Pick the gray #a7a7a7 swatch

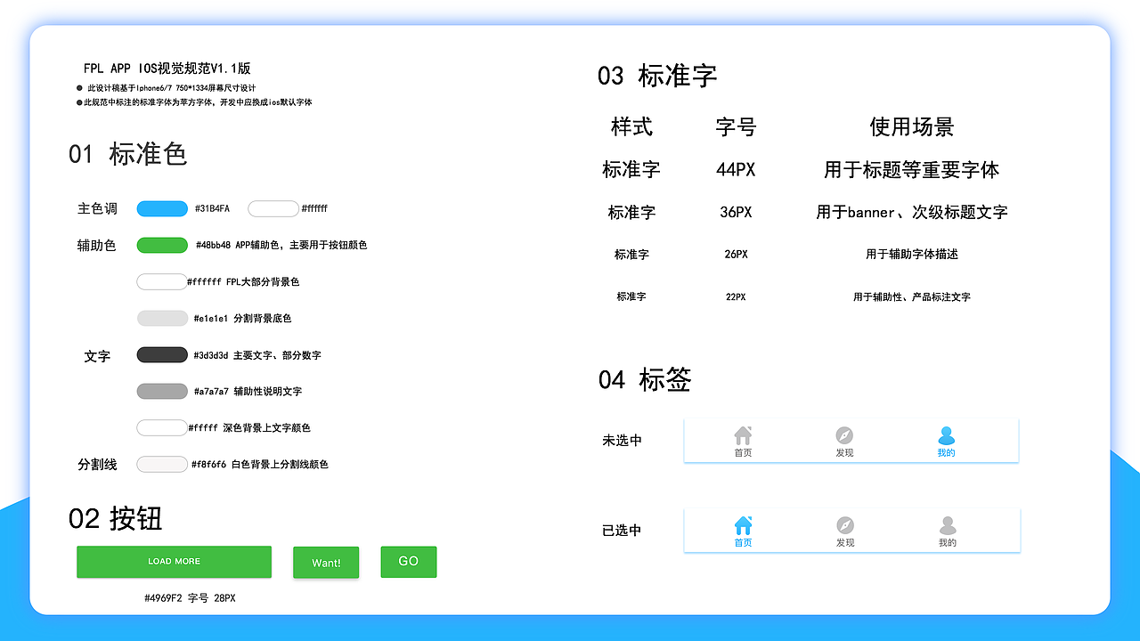pyautogui.click(x=162, y=391)
